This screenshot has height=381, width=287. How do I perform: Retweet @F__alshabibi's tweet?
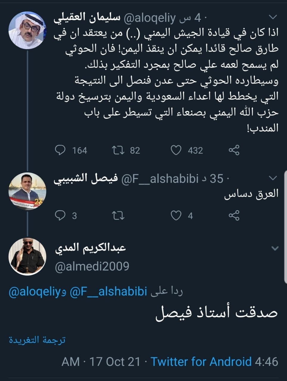click(118, 215)
